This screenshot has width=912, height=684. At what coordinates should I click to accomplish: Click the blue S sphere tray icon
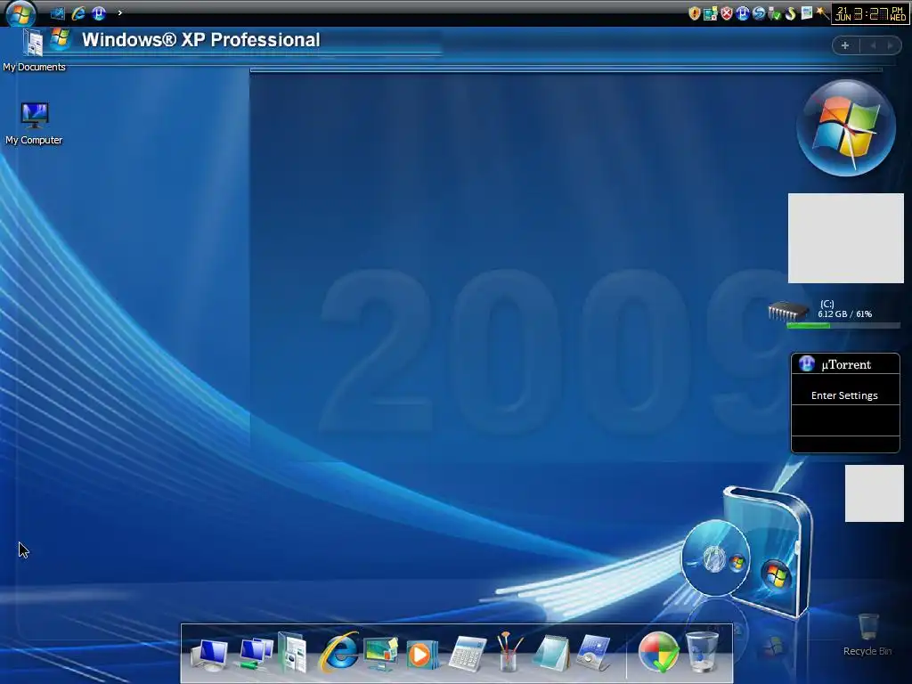[x=759, y=13]
